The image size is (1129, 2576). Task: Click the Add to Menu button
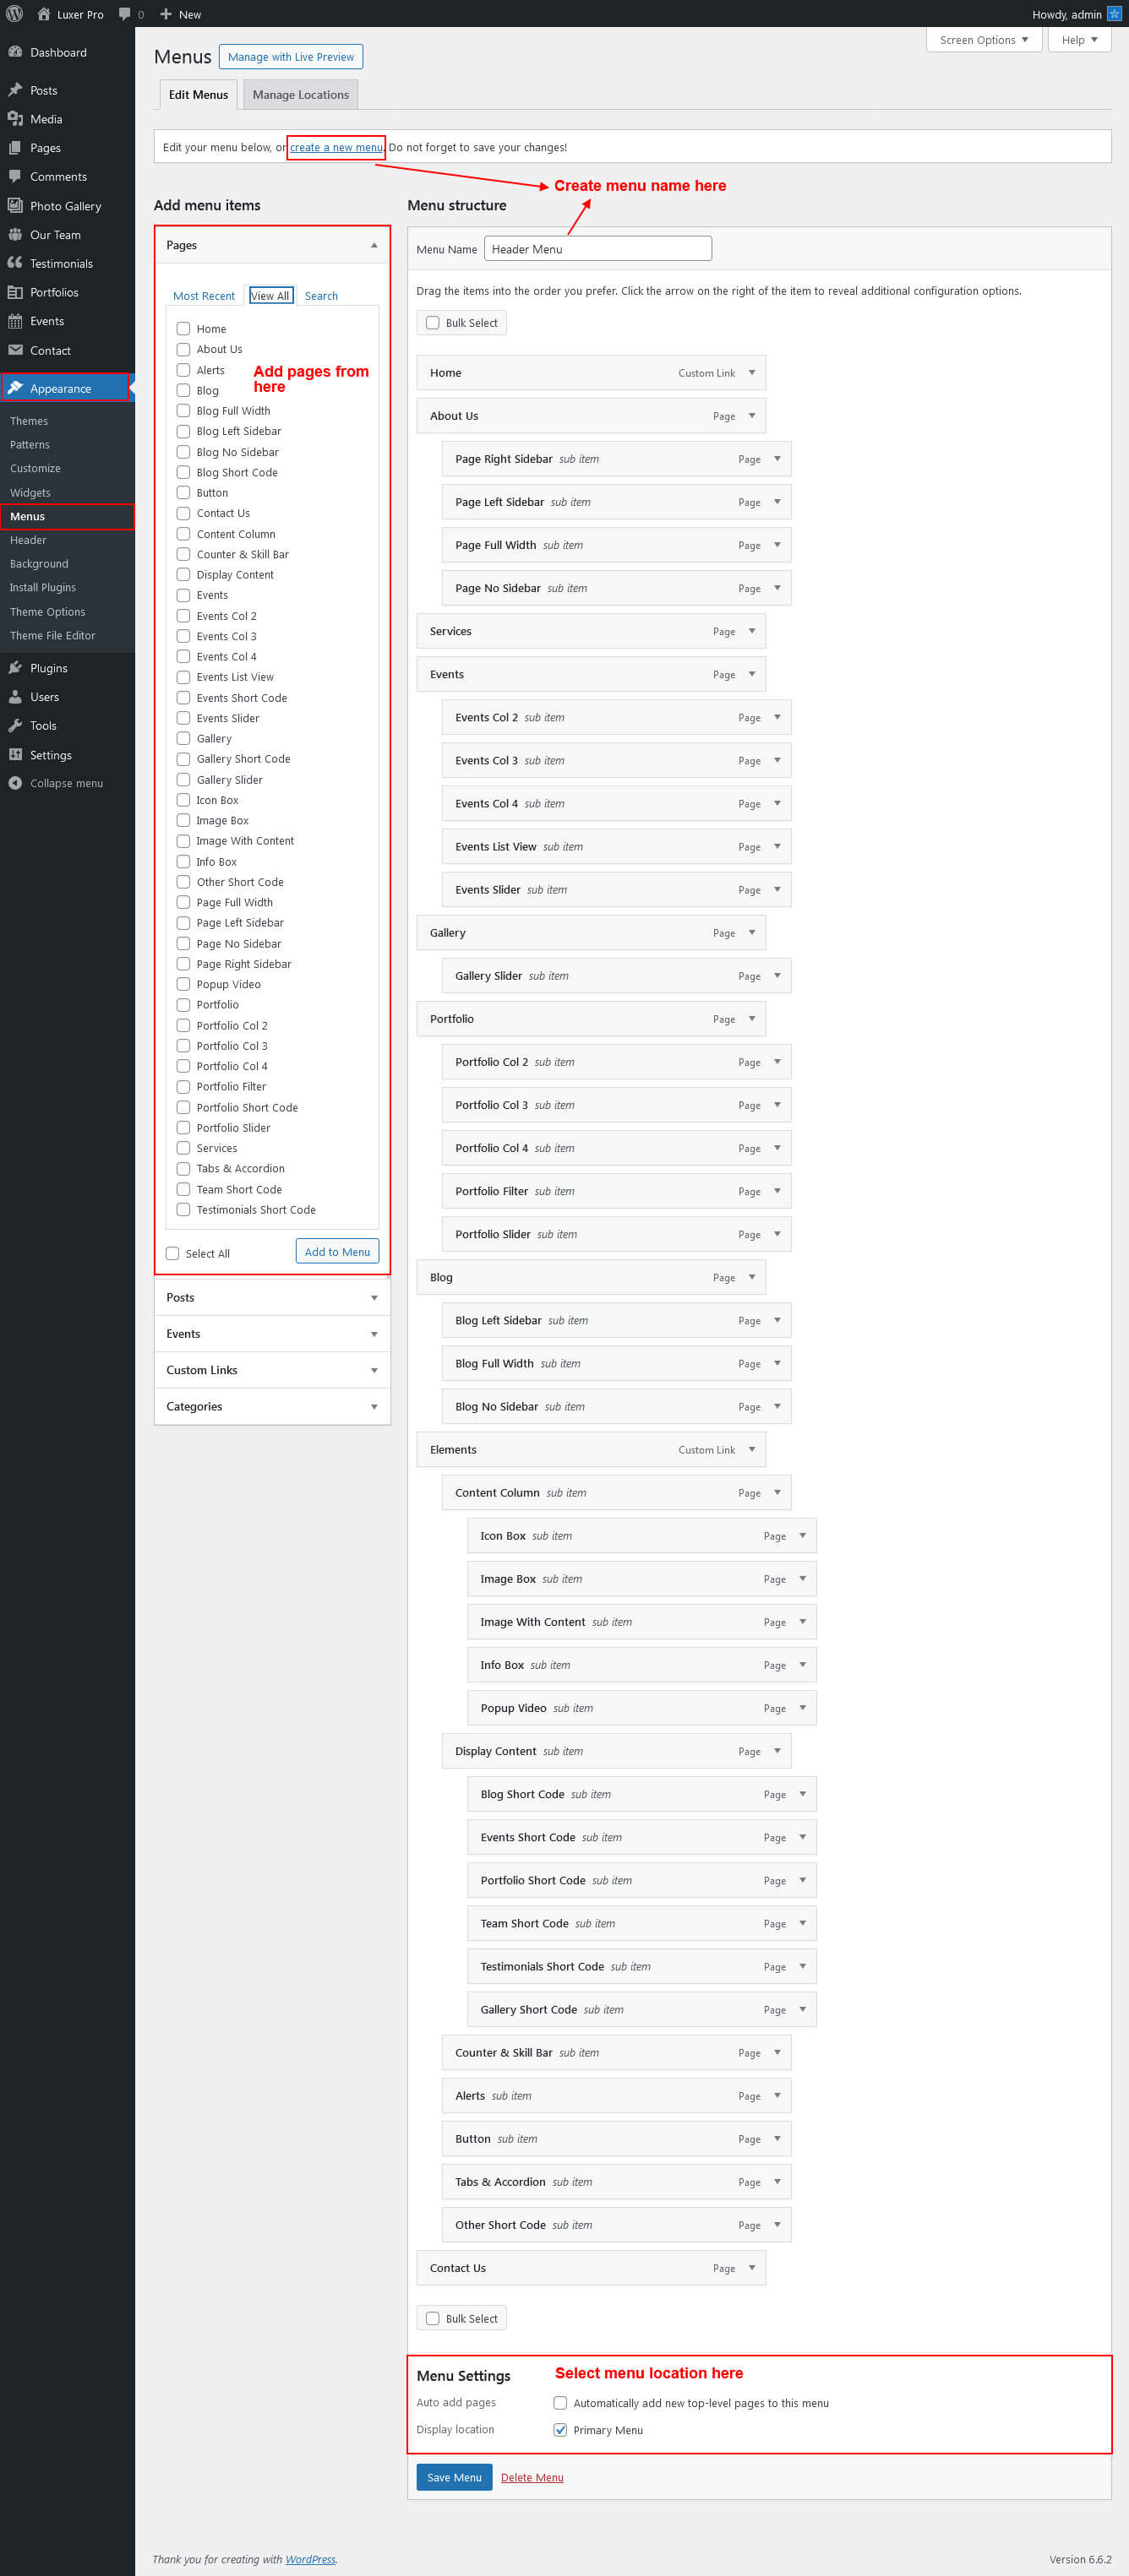click(x=337, y=1251)
